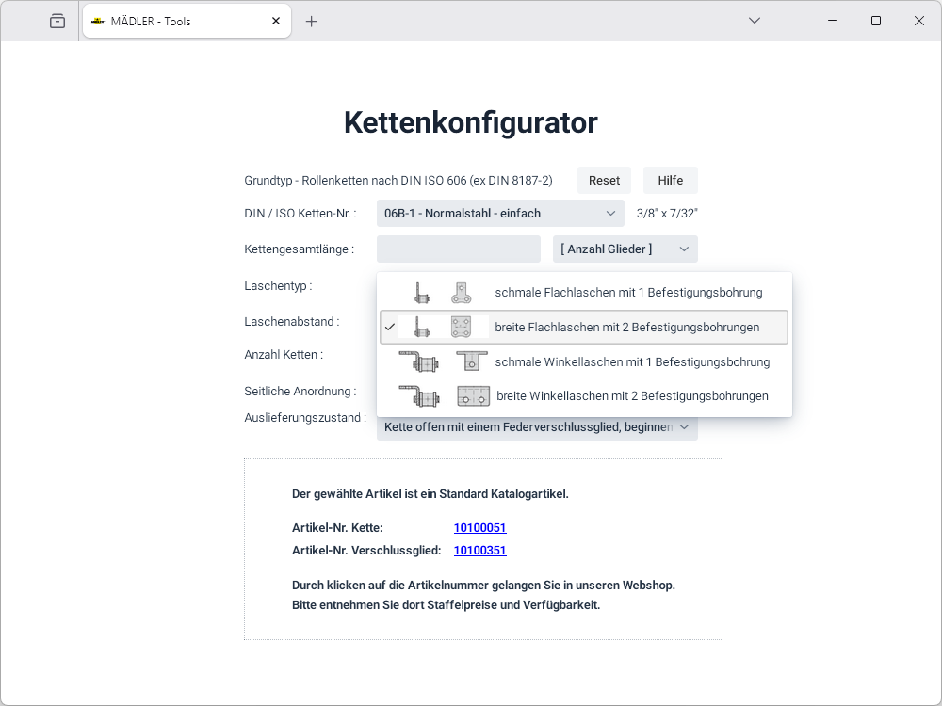This screenshot has width=942, height=706.
Task: Click top-view icon of narrow angle plate
Action: 471,361
